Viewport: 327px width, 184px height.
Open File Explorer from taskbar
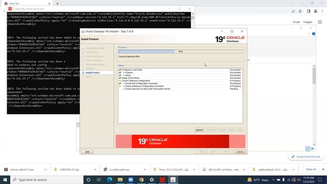click(x=120, y=179)
